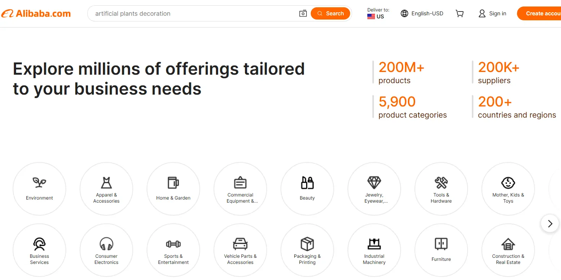The image size is (561, 280).
Task: Open Tools & Hardware category
Action: [441, 188]
